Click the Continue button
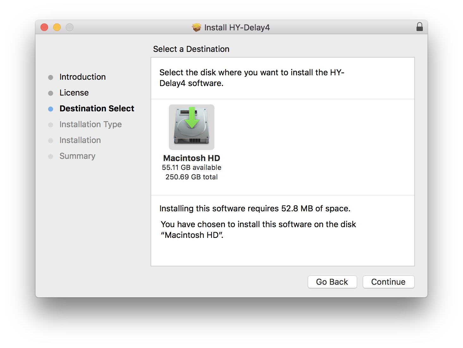The image size is (463, 348). point(388,282)
